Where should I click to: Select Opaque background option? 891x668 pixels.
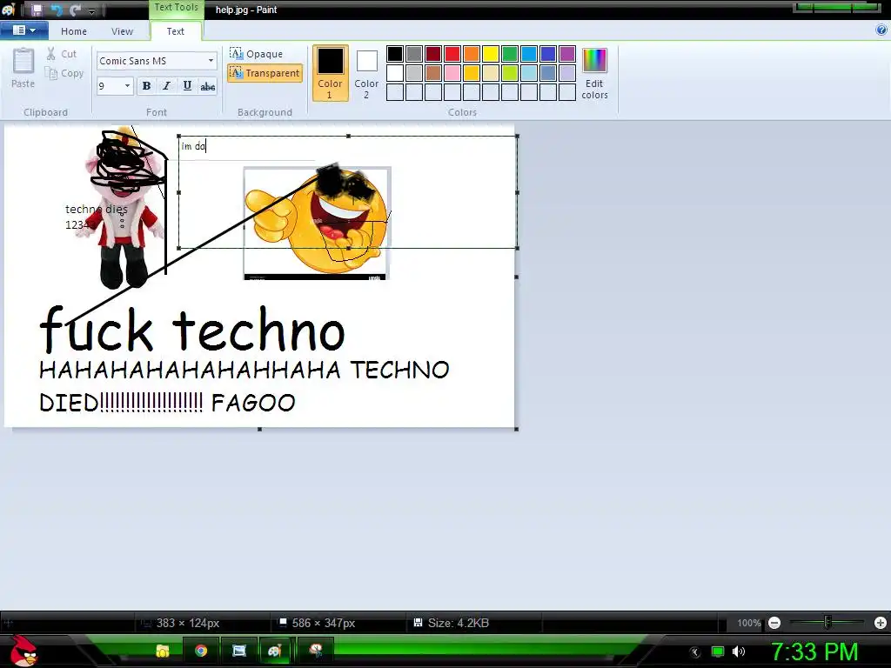(x=257, y=53)
